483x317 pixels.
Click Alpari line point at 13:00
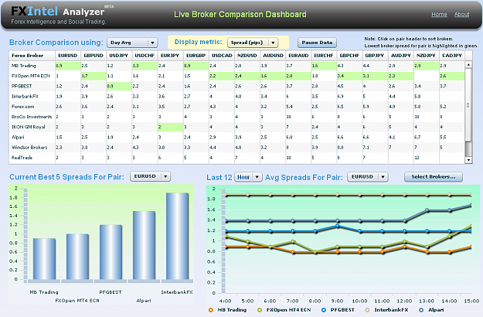coord(427,210)
